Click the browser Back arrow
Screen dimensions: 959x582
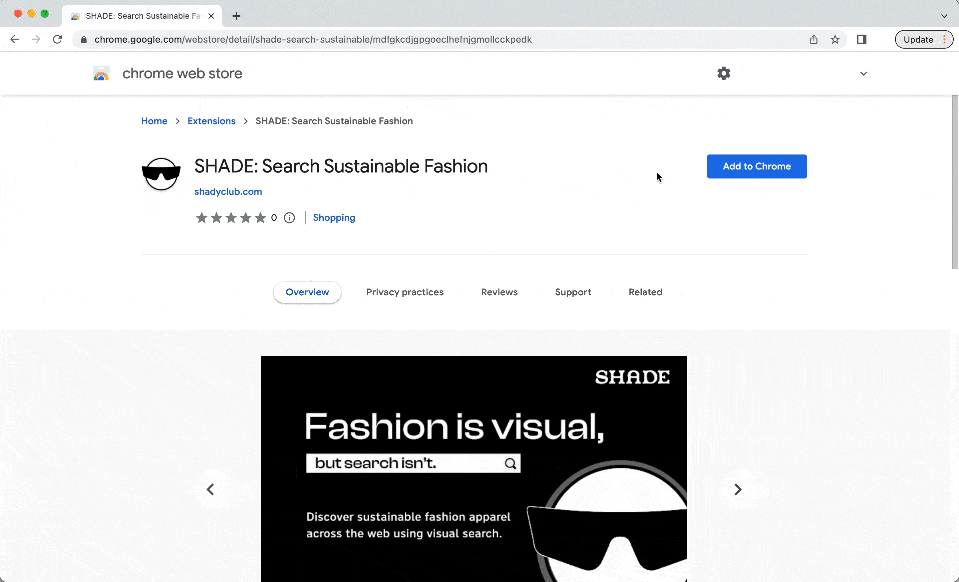point(15,39)
